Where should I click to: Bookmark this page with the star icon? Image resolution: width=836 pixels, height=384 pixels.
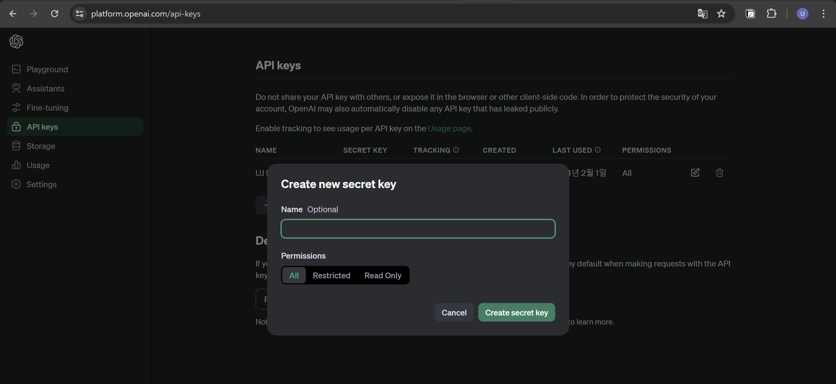[x=721, y=14]
